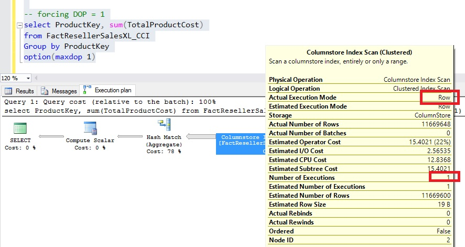Click the 'forcing DOP = 1' comment line
The width and height of the screenshot is (465, 247).
tap(63, 14)
